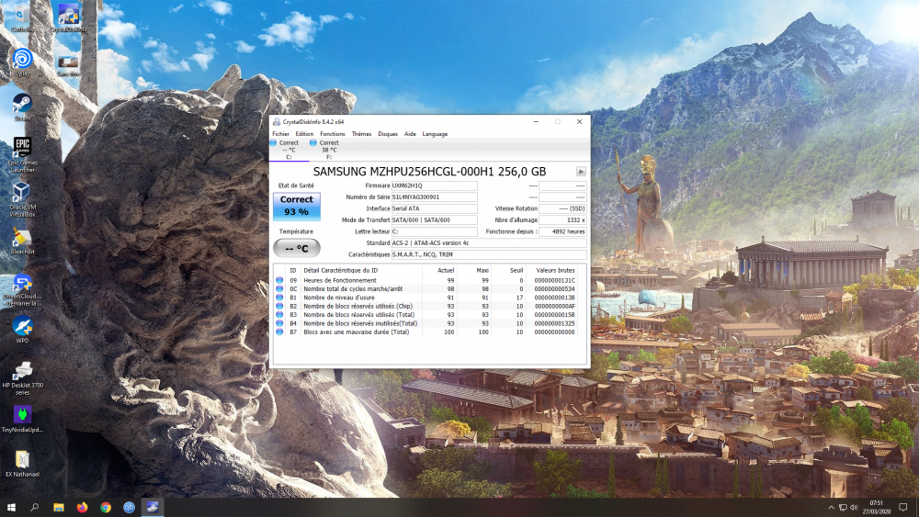Open the Aide menu
The image size is (919, 517).
pyautogui.click(x=410, y=134)
